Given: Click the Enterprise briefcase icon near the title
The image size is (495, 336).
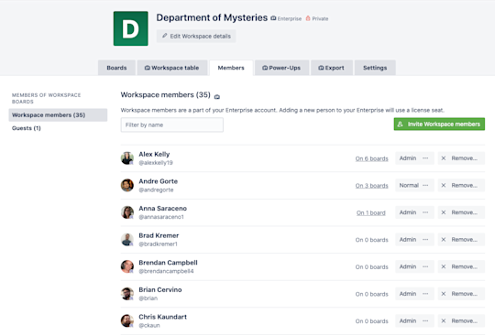Looking at the screenshot, I should [273, 18].
